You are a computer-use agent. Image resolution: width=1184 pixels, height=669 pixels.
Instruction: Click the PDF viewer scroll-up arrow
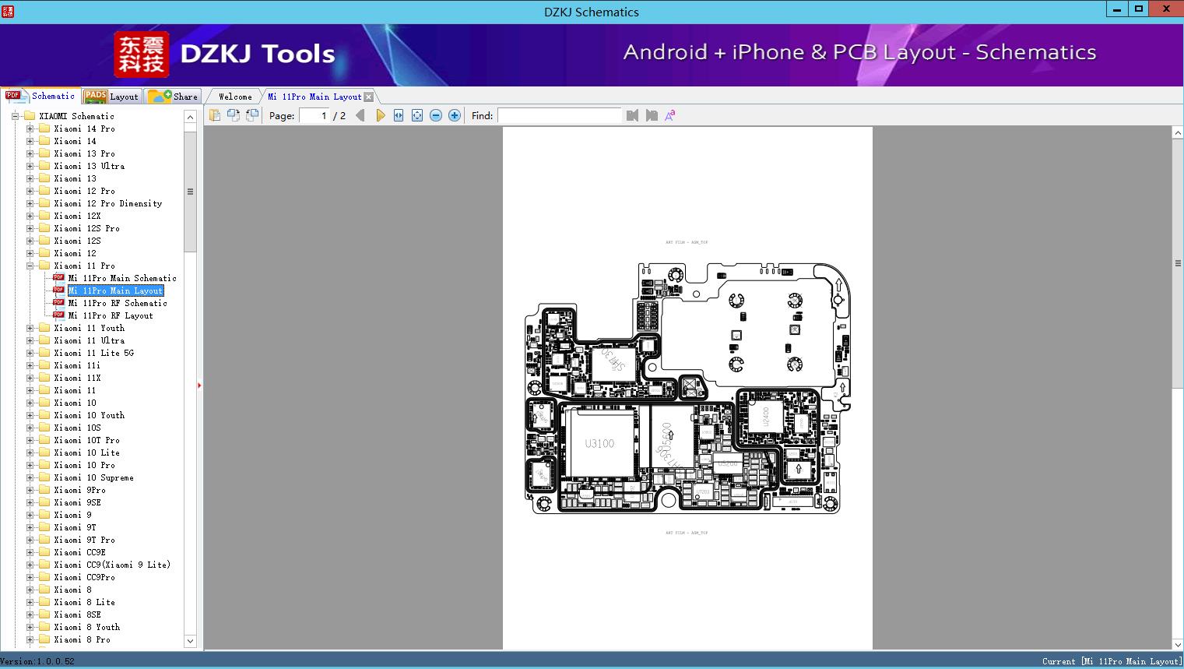(1178, 133)
